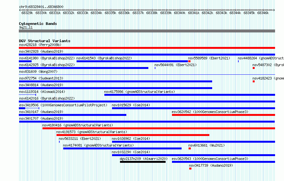Image resolution: width=284 pixels, height=181 pixels.
Task: Open the dgv2137n209 (Almarri2020) label
Action: [x=144, y=159]
